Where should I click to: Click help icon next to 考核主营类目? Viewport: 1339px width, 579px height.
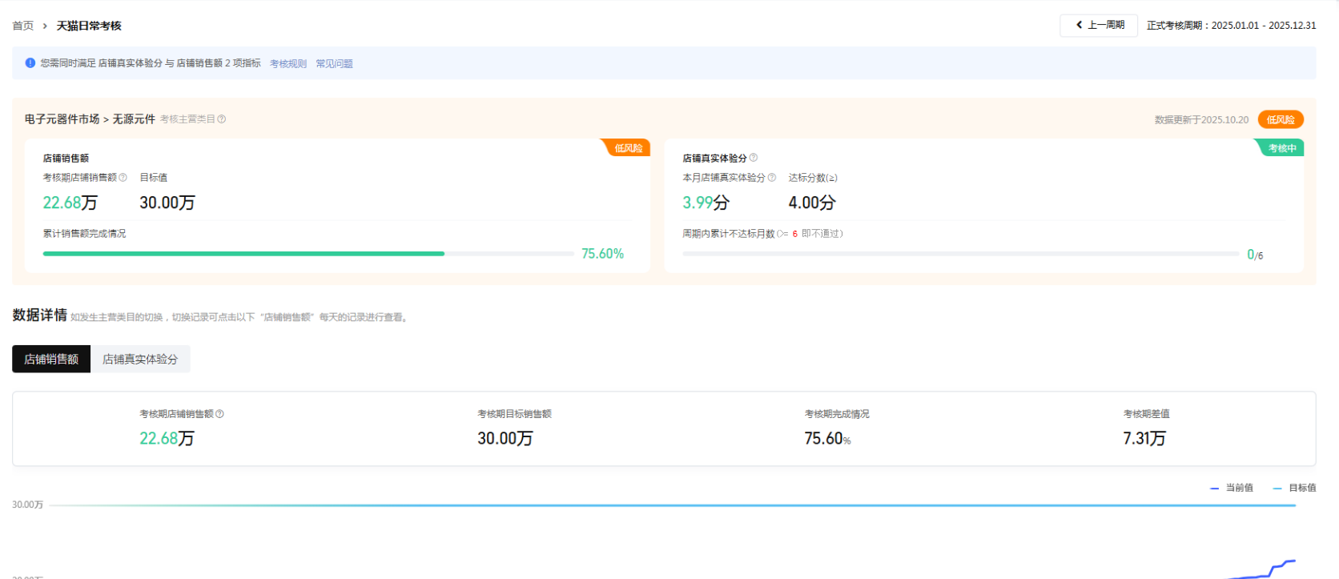tap(222, 119)
